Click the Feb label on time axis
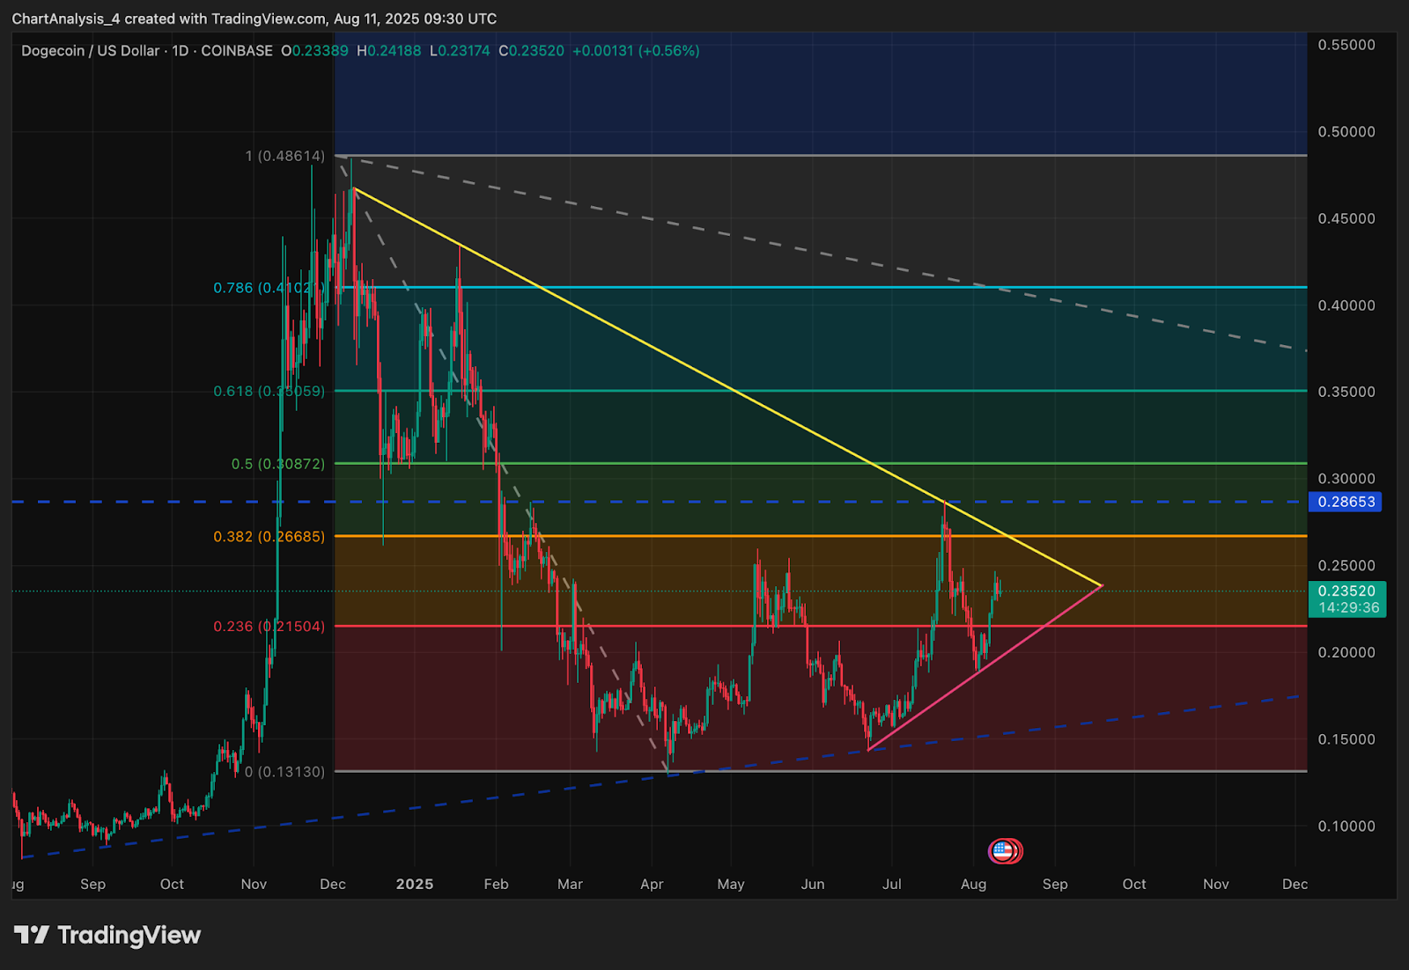 [x=497, y=884]
